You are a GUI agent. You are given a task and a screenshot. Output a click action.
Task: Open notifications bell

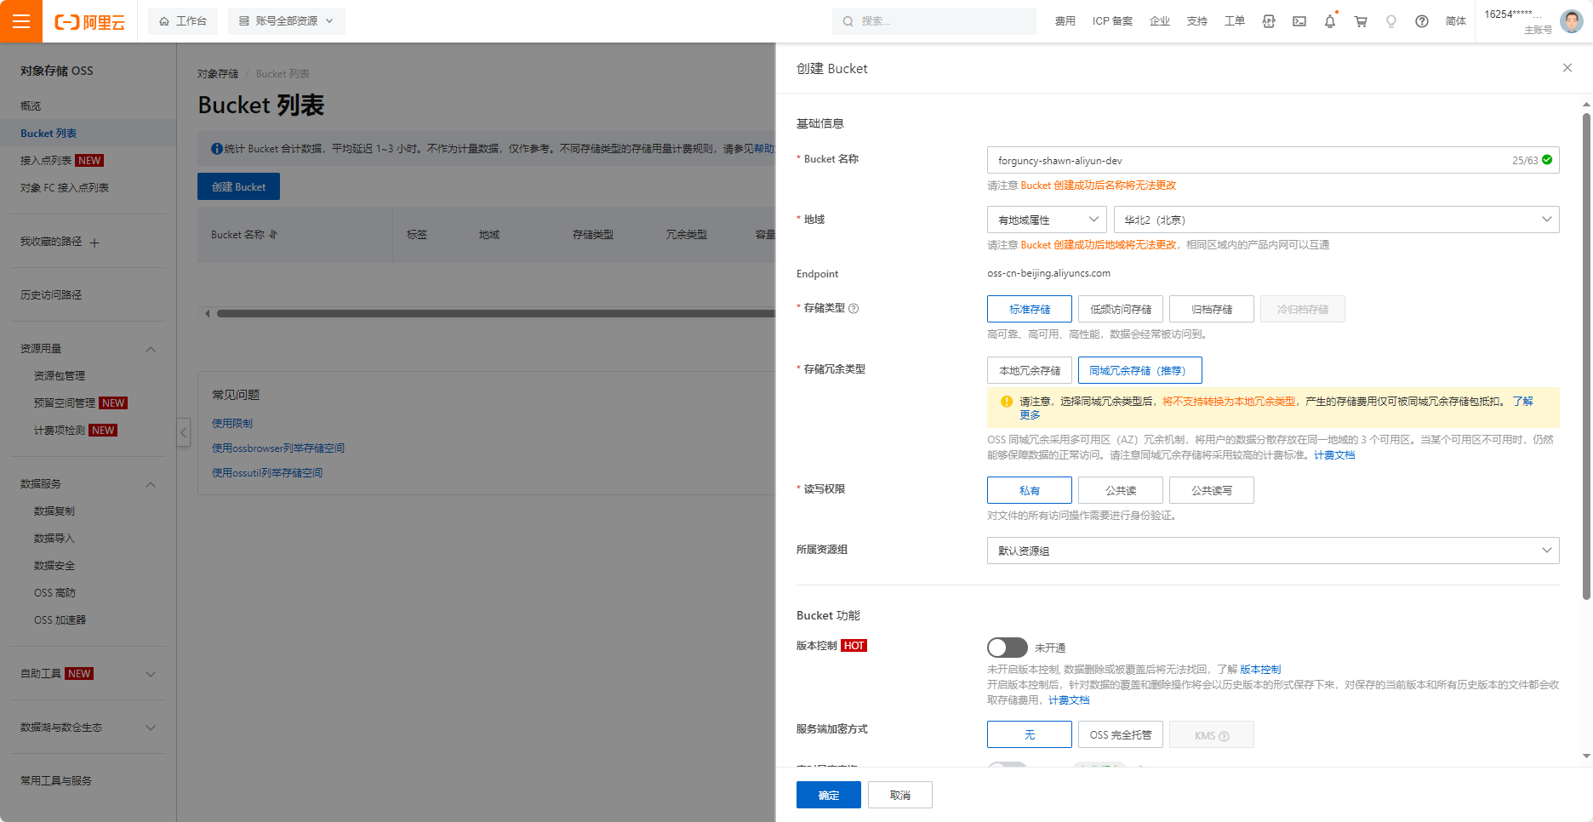[x=1330, y=21]
